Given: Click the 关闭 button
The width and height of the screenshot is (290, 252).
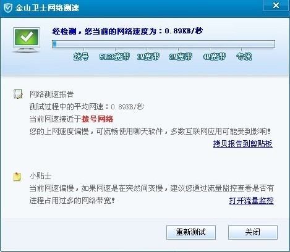Looking at the screenshot, I should coord(253,232).
